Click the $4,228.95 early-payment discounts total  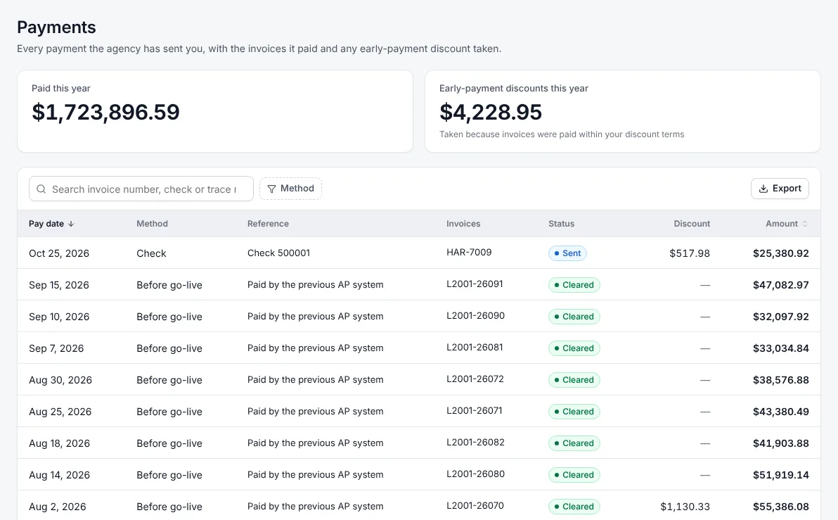click(491, 112)
